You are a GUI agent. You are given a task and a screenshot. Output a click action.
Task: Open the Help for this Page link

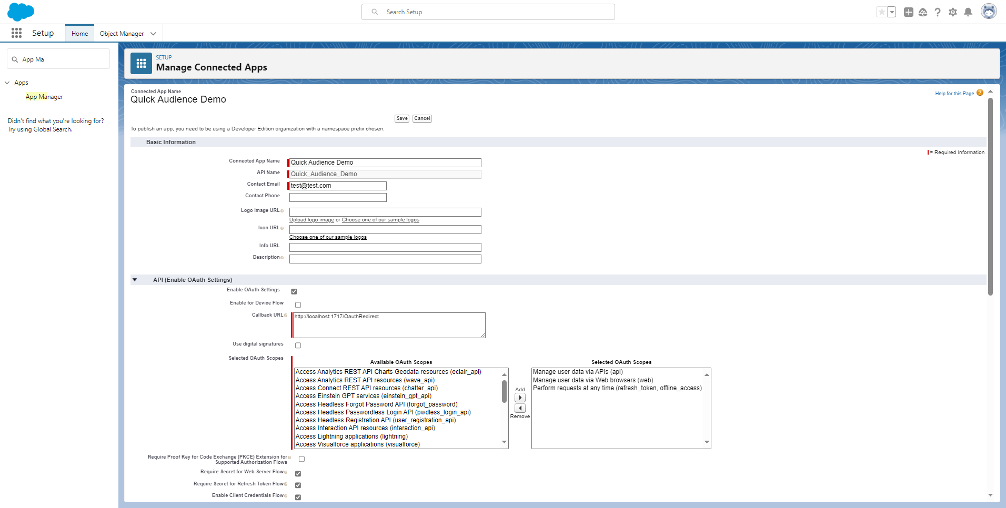(954, 94)
